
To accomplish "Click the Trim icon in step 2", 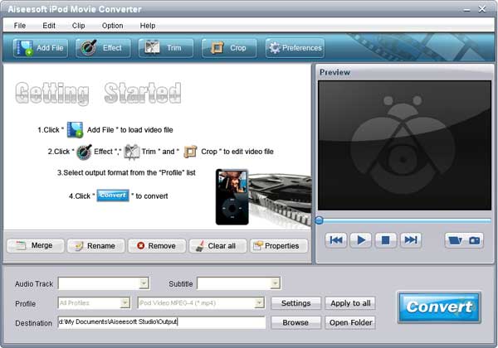I will point(131,152).
